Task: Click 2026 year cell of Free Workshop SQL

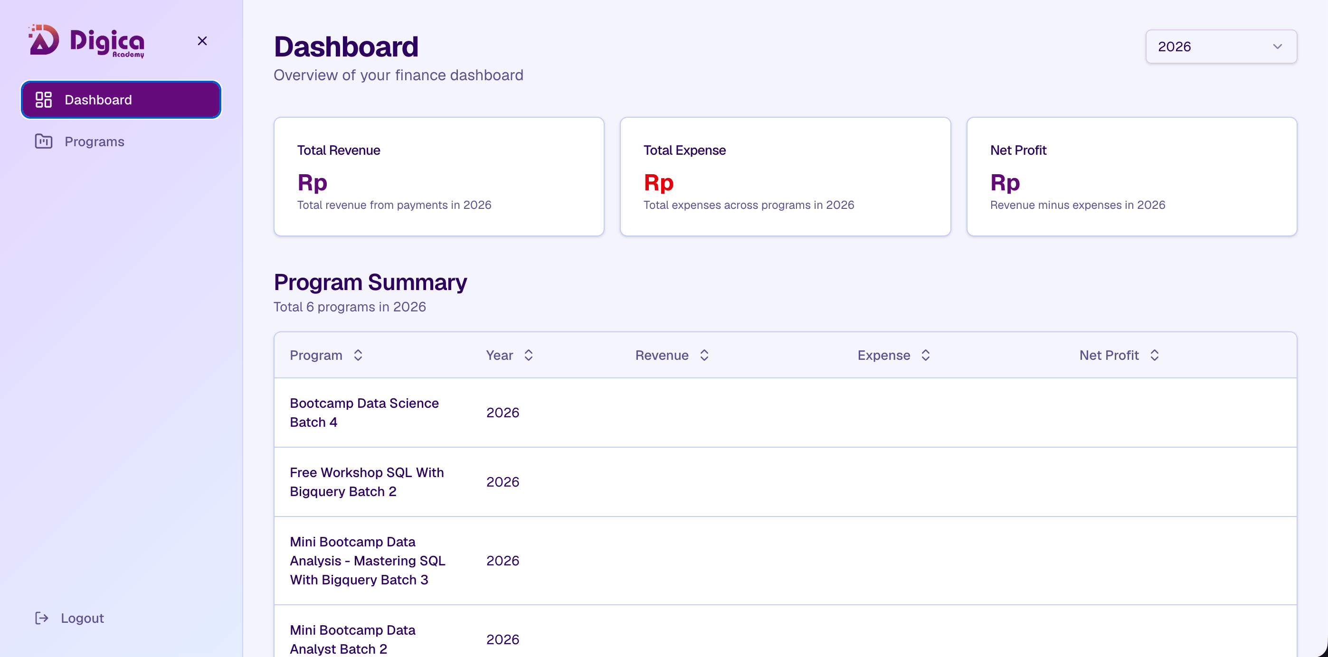Action: pos(503,482)
